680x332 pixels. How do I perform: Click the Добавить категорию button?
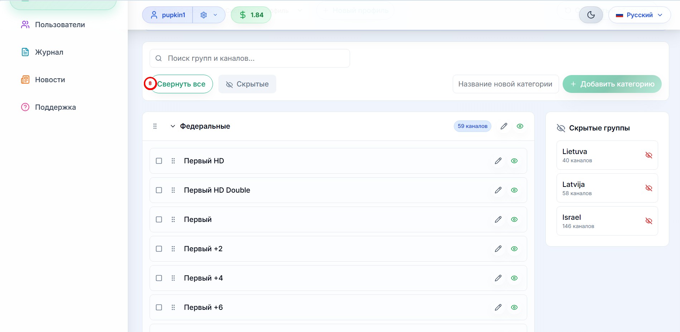click(612, 84)
